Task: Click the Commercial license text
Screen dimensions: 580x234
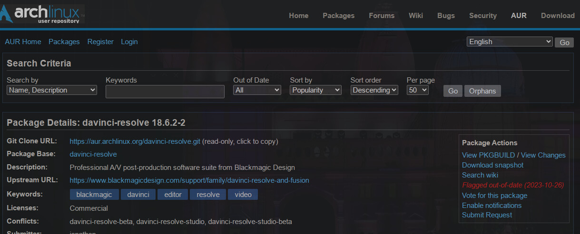Action: coord(89,208)
